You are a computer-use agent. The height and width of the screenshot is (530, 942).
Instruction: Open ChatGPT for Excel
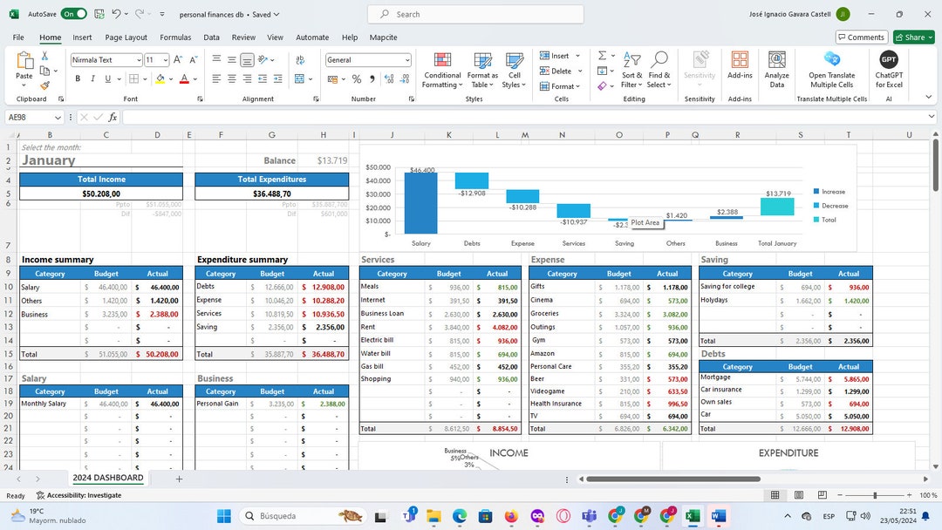(x=888, y=70)
